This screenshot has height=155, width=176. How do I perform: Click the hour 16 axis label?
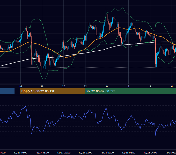point(20,87)
